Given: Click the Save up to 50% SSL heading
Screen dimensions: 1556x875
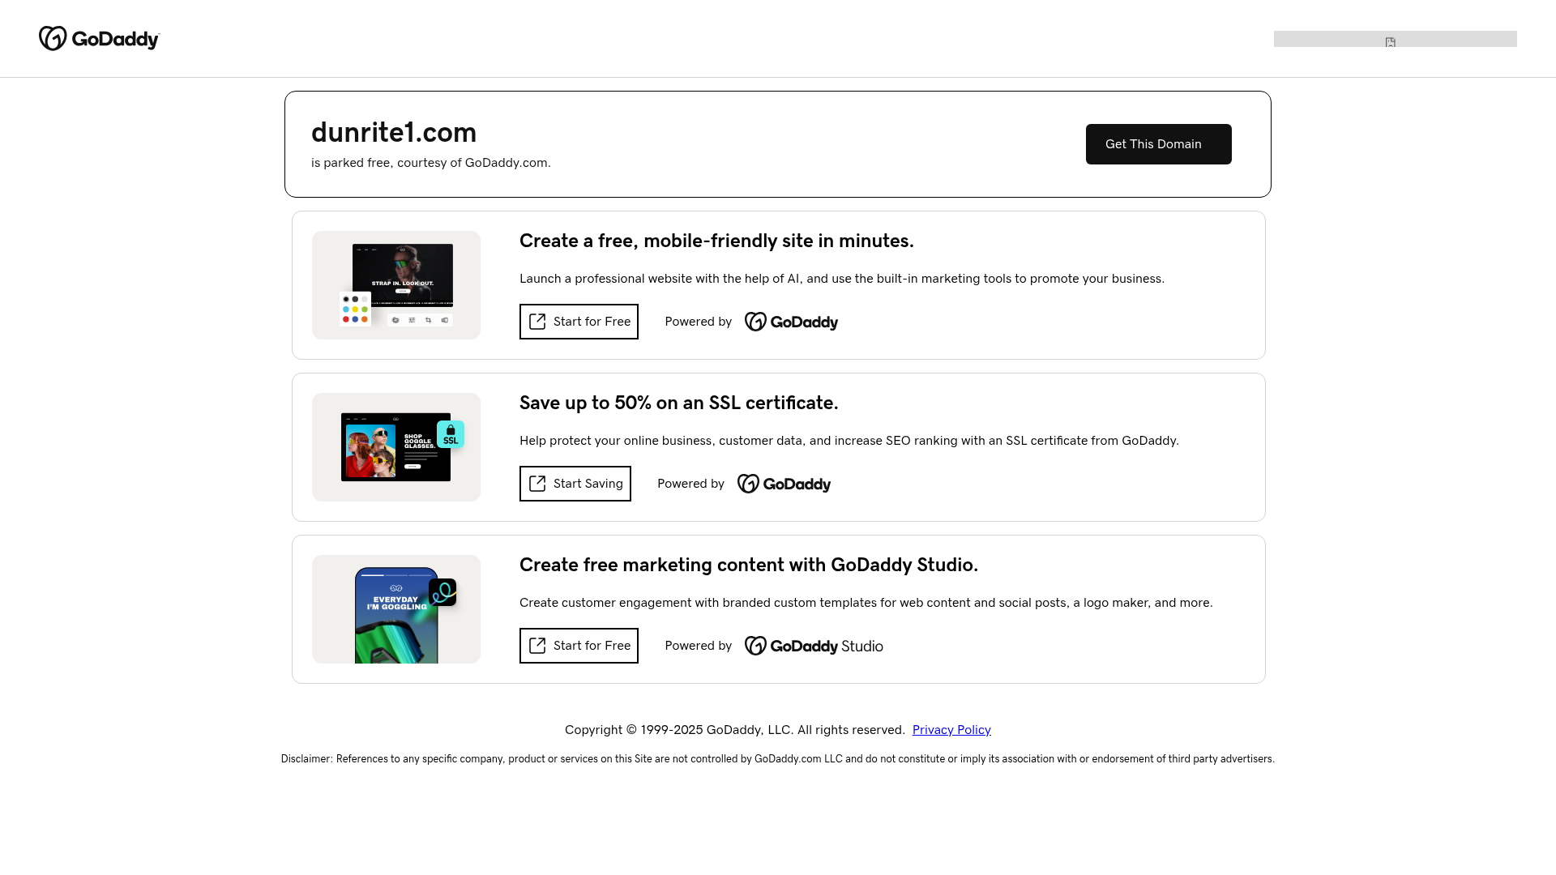Looking at the screenshot, I should point(678,403).
